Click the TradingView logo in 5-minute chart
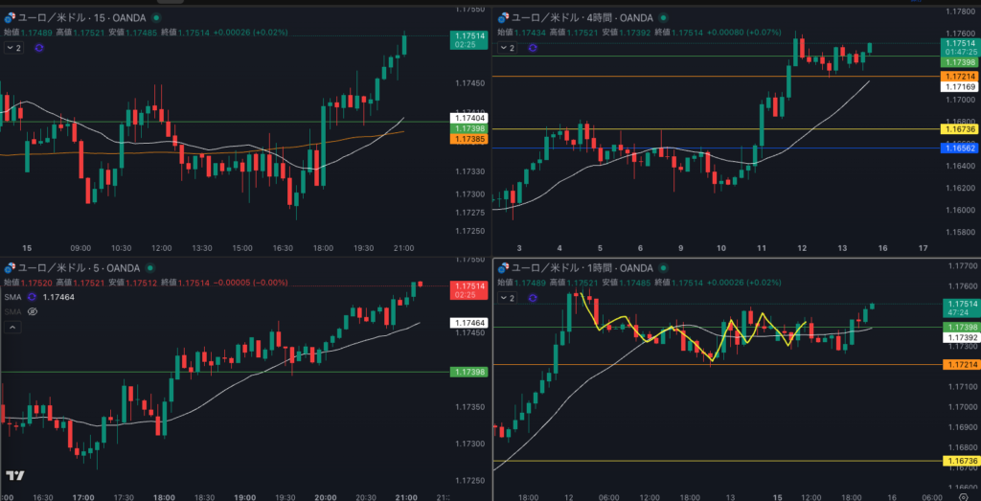Viewport: 981px width, 501px height. click(x=14, y=476)
